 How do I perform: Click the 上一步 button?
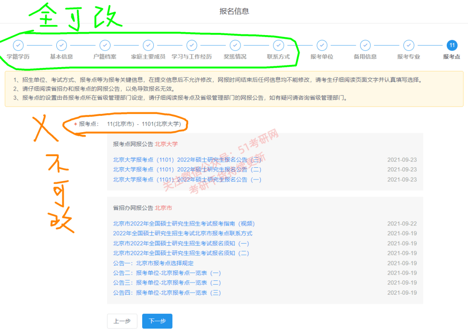[122, 321]
